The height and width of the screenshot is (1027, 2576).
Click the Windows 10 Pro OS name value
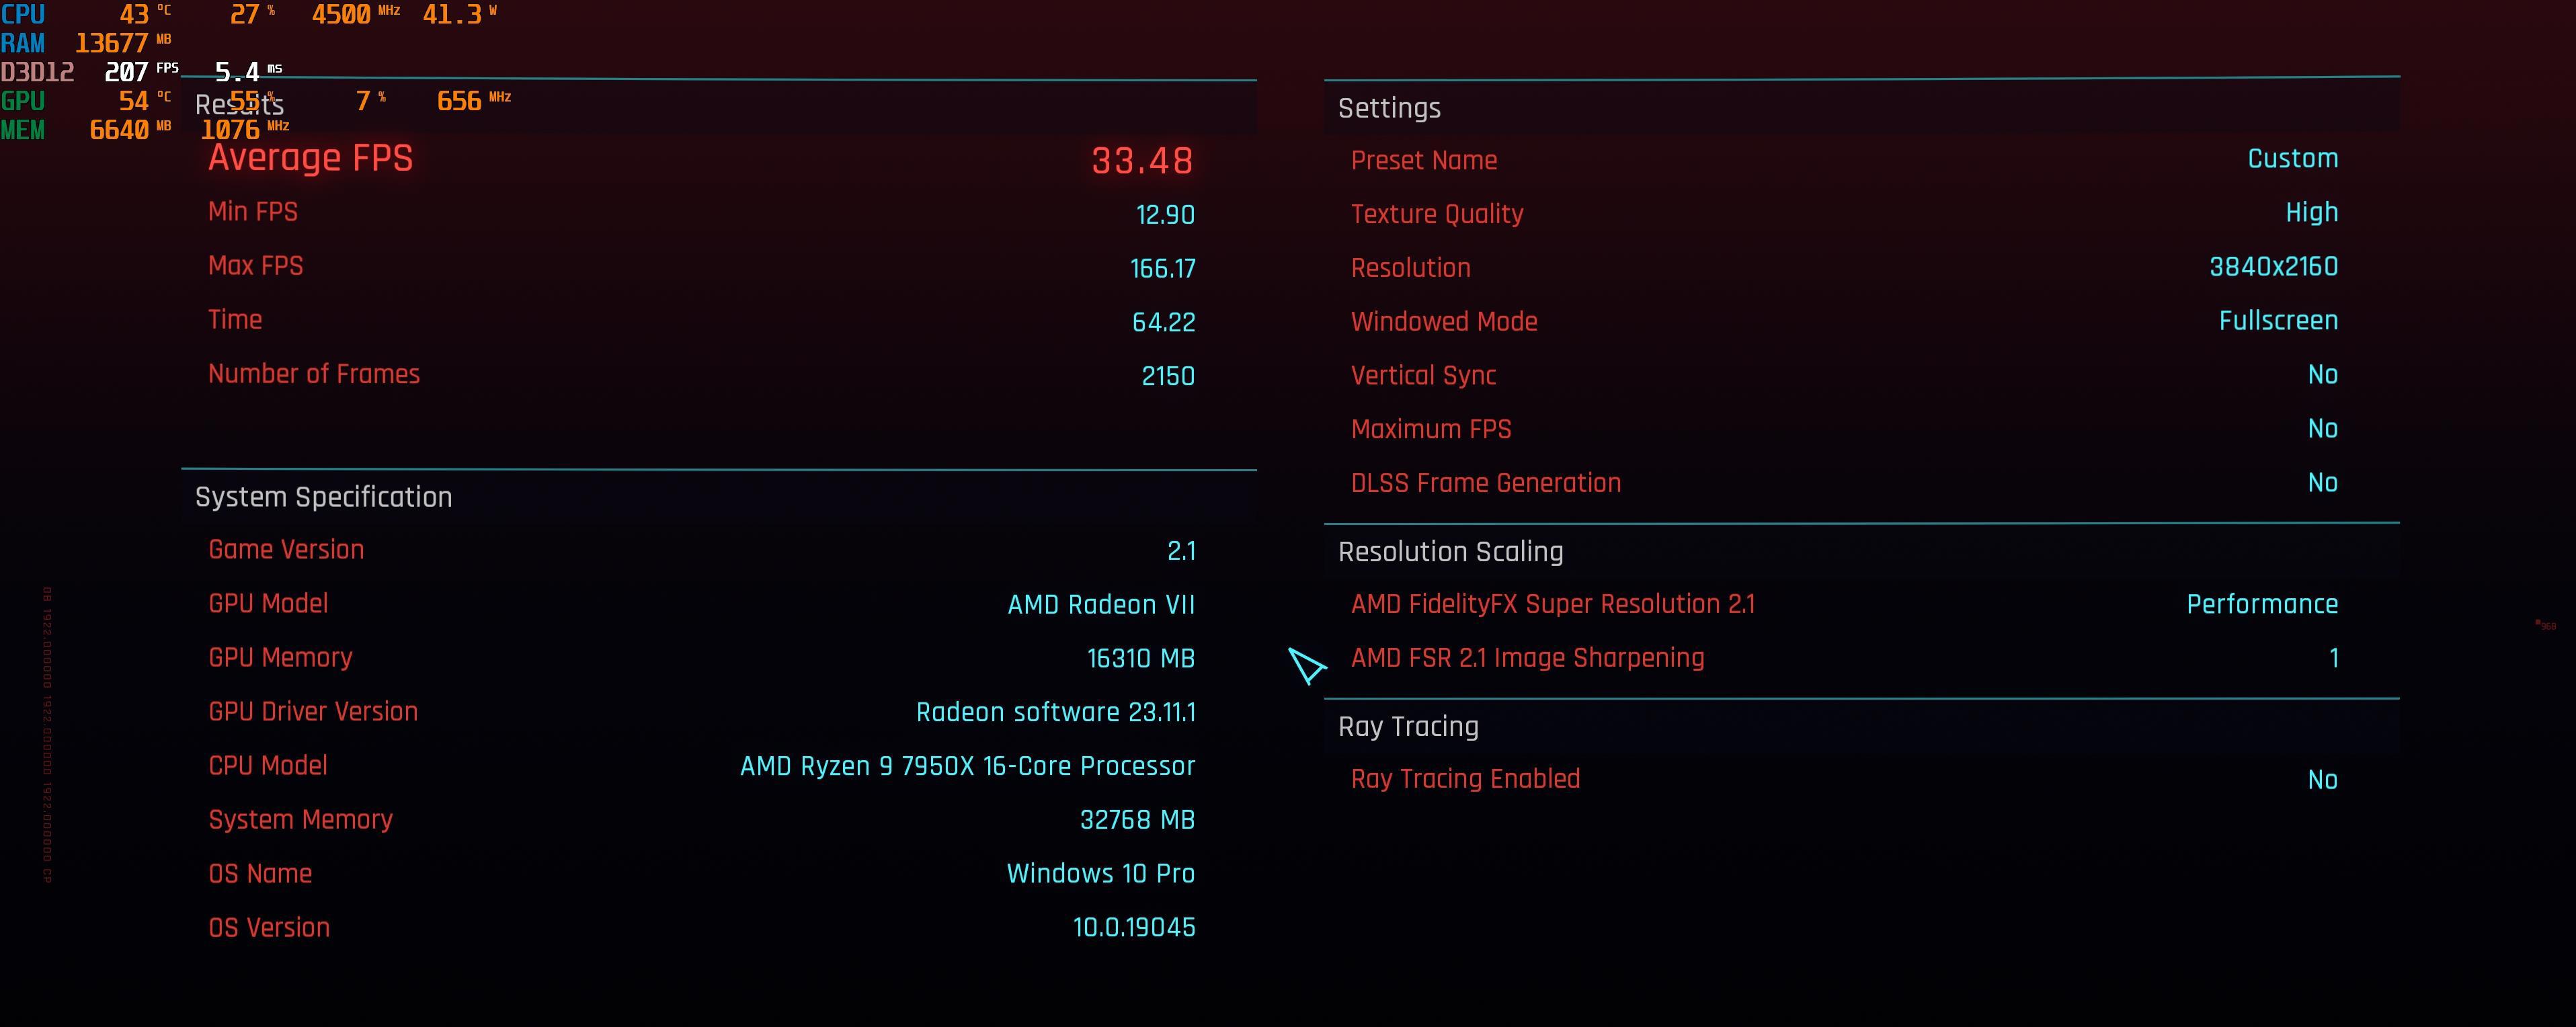pos(1100,874)
